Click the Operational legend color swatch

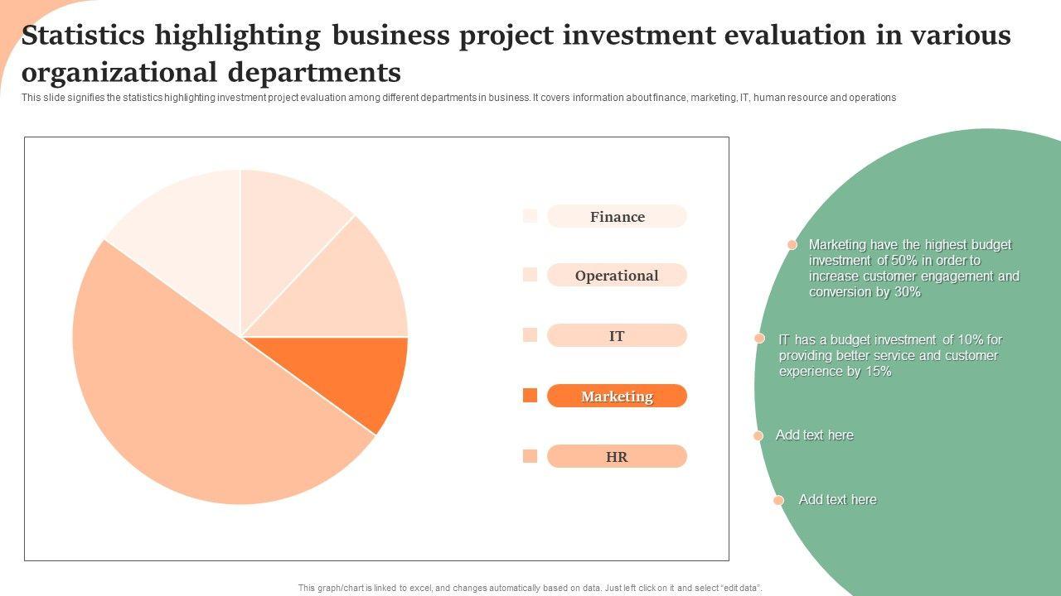530,275
